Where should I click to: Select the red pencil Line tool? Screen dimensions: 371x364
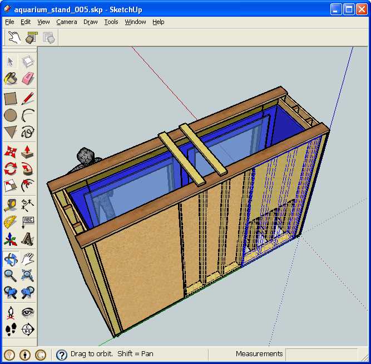[28, 98]
